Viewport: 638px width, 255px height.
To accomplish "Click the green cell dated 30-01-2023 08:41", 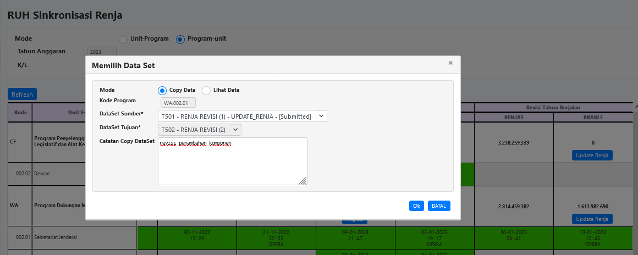I will (514, 237).
